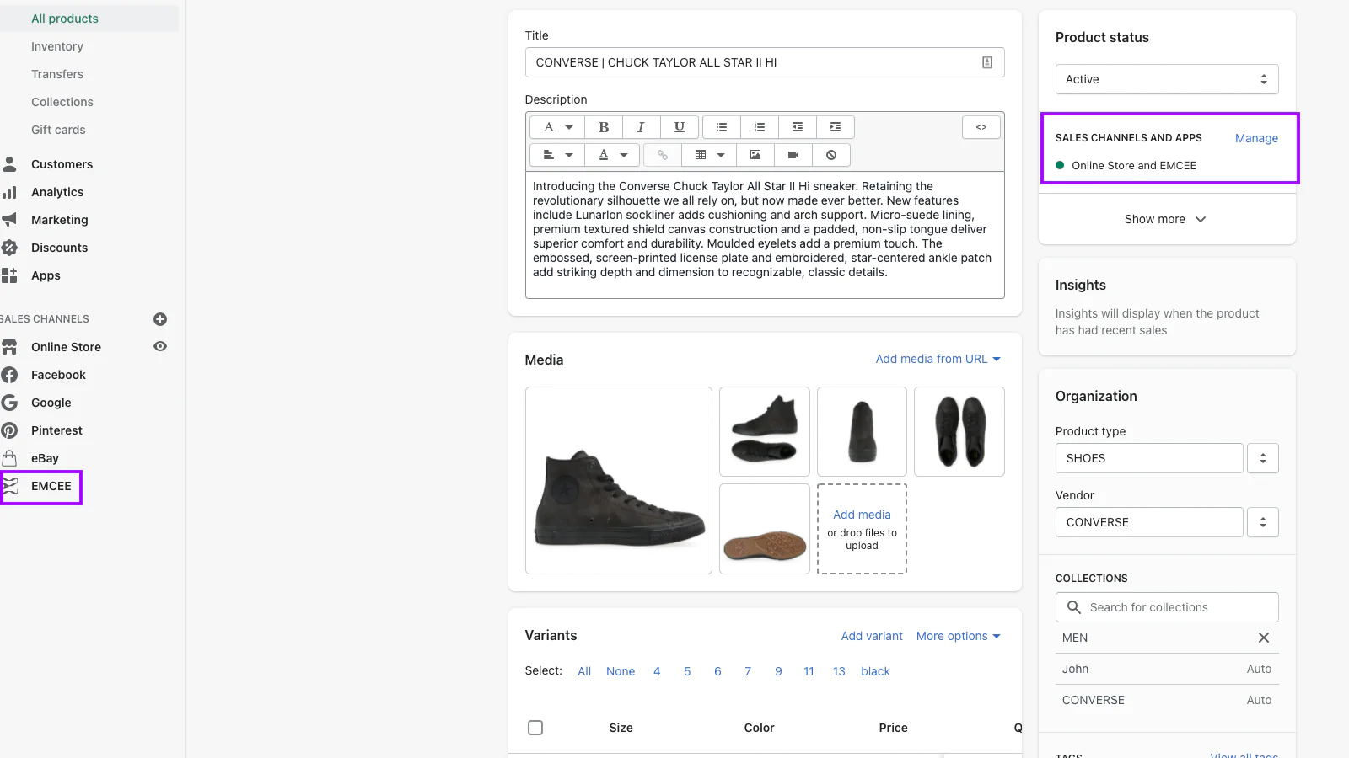Screen dimensions: 1349x758
Task: Open Gift cards in the sidebar
Action: pos(58,130)
